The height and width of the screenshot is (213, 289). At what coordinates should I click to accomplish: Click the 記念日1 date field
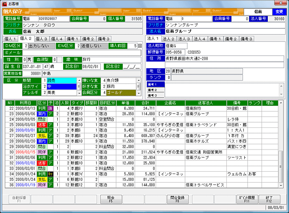91,66
